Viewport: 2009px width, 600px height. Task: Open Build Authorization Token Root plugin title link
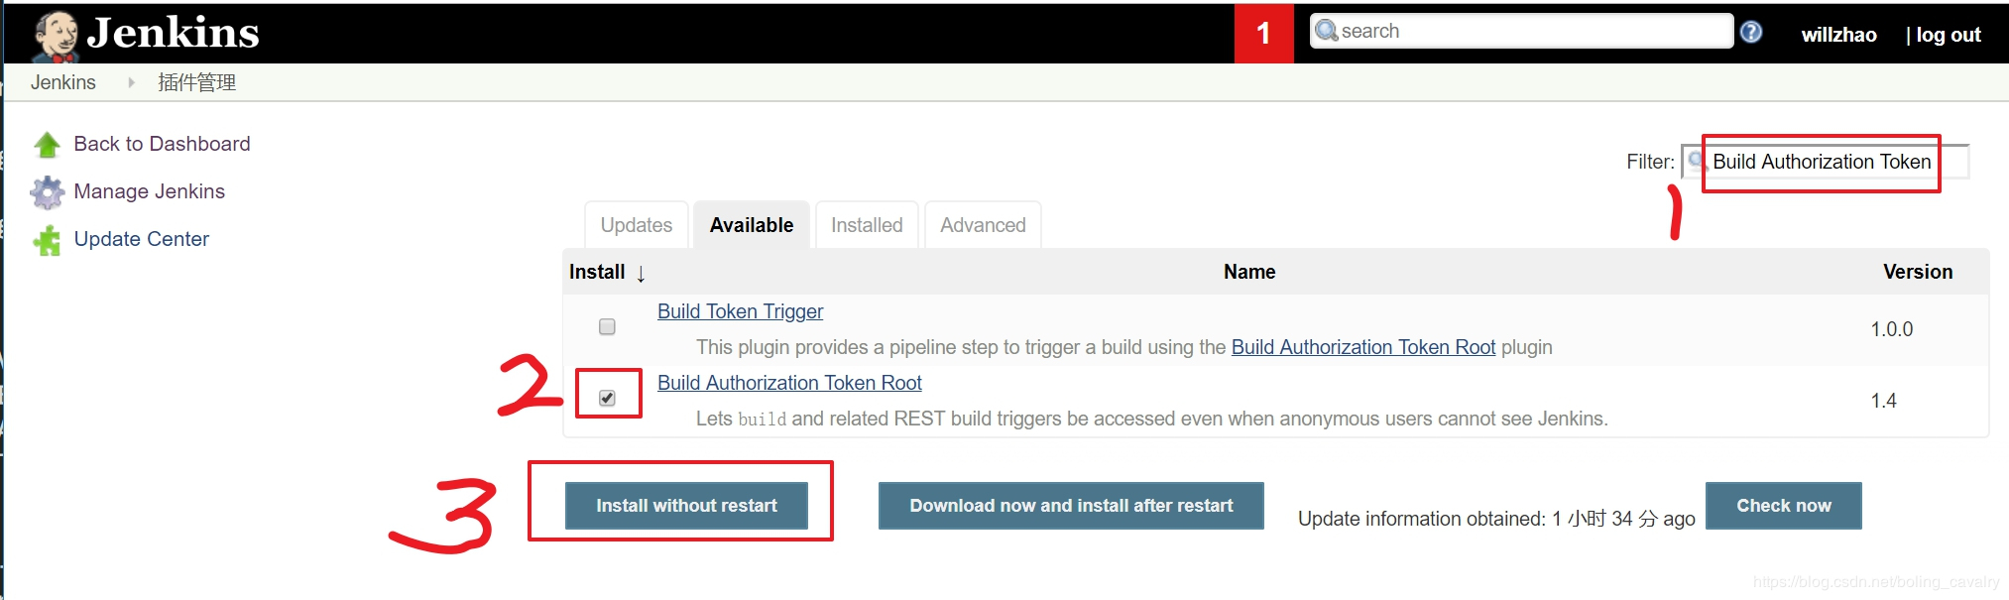coord(789,383)
